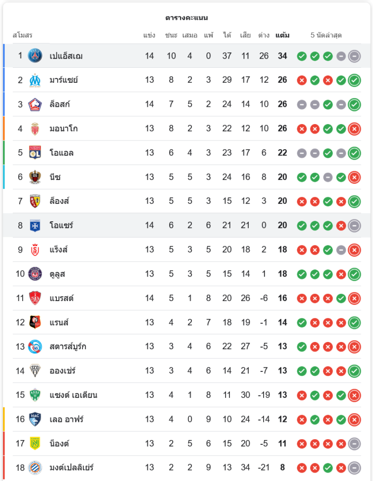The image size is (373, 481).
Task: Click the Le Havre HAC logo
Action: pyautogui.click(x=35, y=419)
